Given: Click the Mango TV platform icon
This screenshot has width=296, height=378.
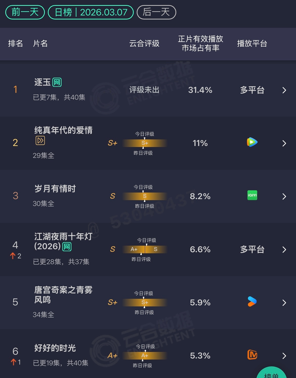Looking at the screenshot, I should [252, 355].
